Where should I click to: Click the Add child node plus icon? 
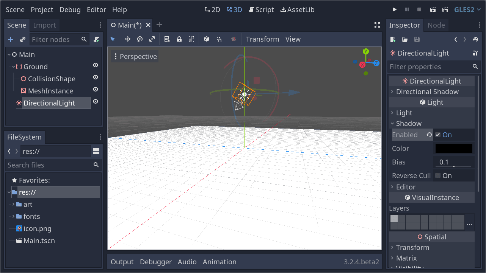(11, 39)
